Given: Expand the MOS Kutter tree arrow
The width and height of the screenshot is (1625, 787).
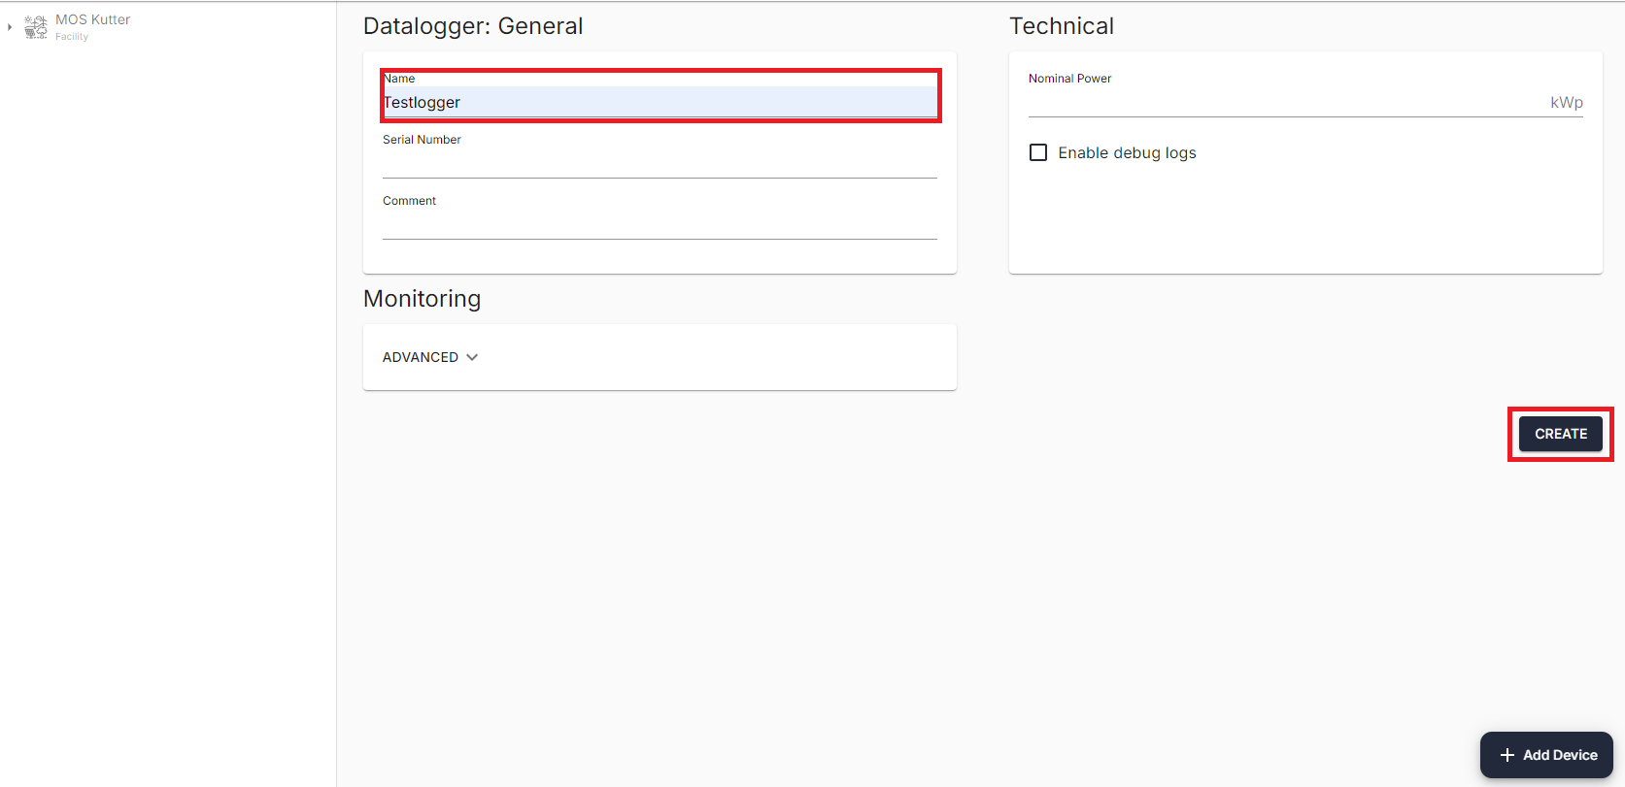Looking at the screenshot, I should [10, 27].
